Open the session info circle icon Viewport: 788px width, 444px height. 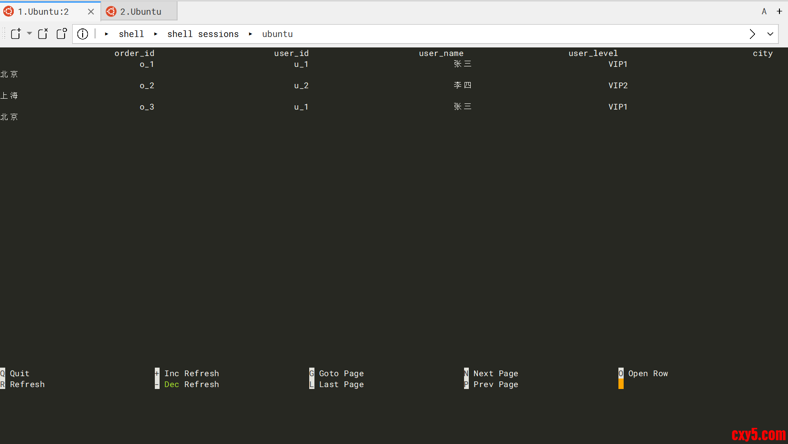click(83, 34)
